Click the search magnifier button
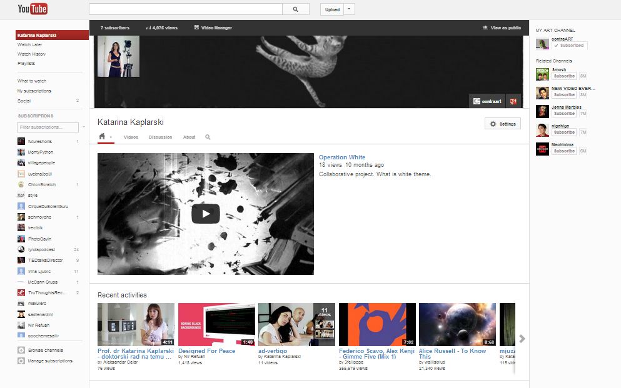Image resolution: width=621 pixels, height=388 pixels. click(295, 9)
